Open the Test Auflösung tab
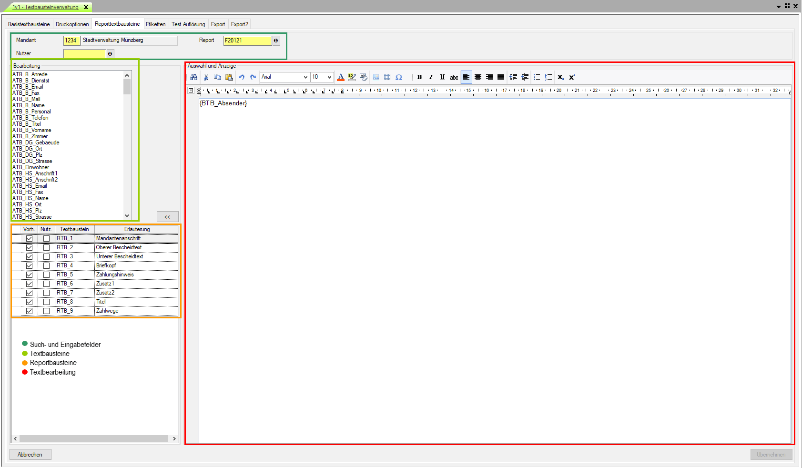The height and width of the screenshot is (468, 802). tap(188, 24)
